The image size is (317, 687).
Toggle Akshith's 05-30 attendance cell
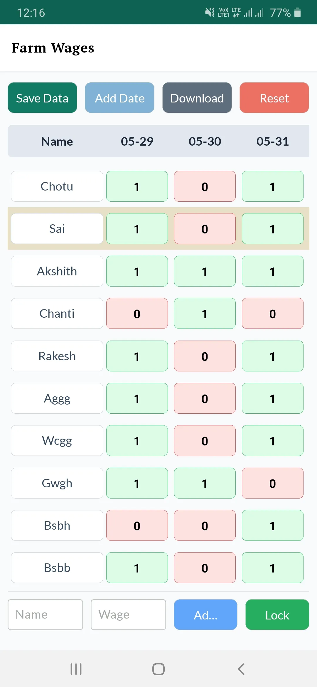point(205,271)
